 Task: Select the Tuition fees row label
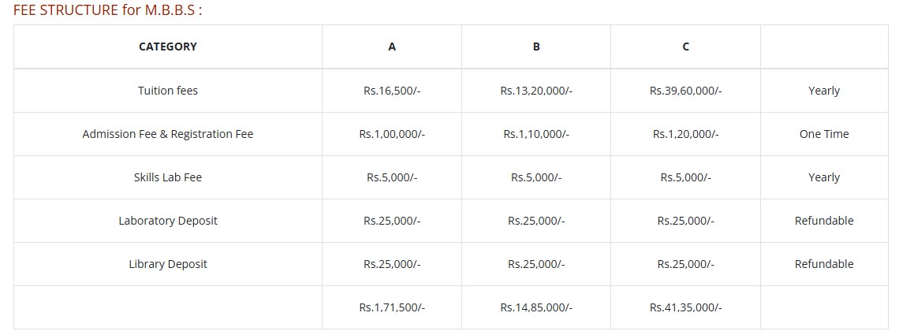168,91
